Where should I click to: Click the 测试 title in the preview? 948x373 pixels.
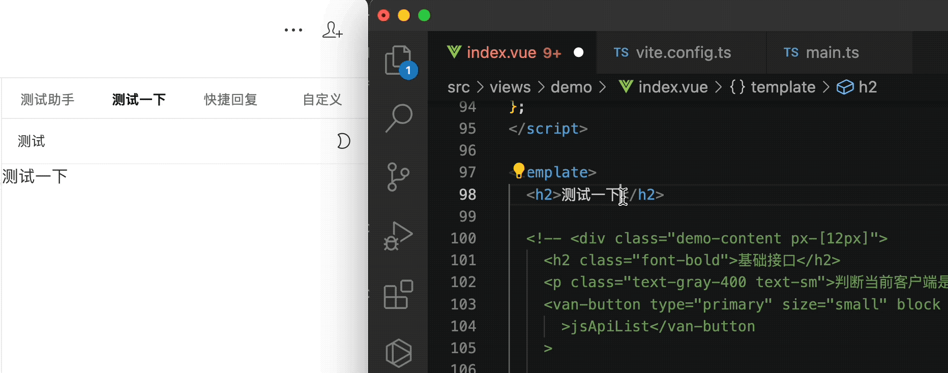click(x=32, y=141)
